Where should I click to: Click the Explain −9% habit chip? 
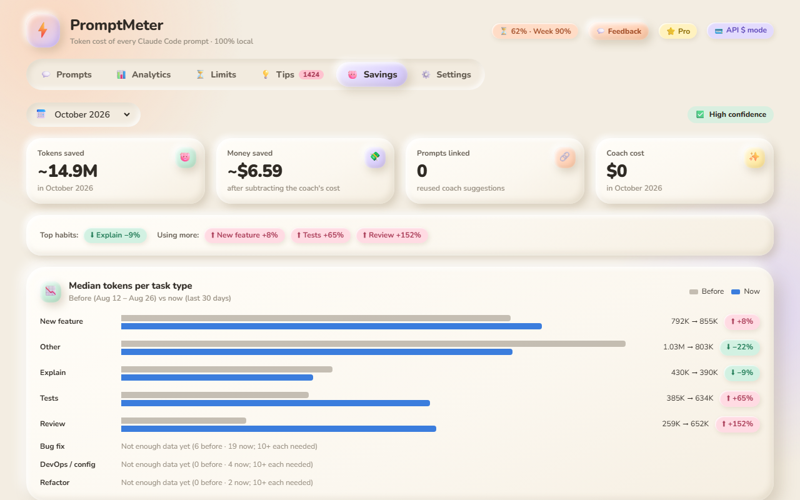tap(115, 236)
